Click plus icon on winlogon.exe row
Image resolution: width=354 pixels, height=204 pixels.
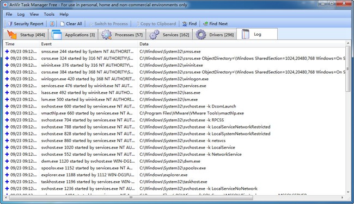coord(7,79)
